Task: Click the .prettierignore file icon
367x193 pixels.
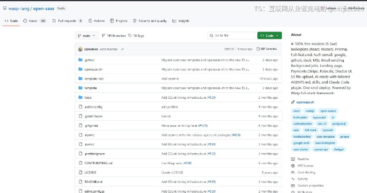Action: [x=81, y=154]
